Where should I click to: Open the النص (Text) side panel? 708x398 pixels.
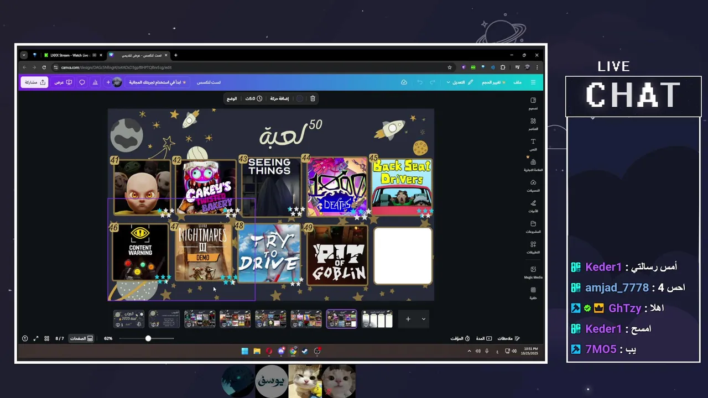(x=533, y=144)
